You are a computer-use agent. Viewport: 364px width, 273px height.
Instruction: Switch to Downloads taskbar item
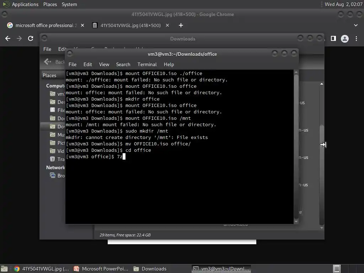click(150, 269)
